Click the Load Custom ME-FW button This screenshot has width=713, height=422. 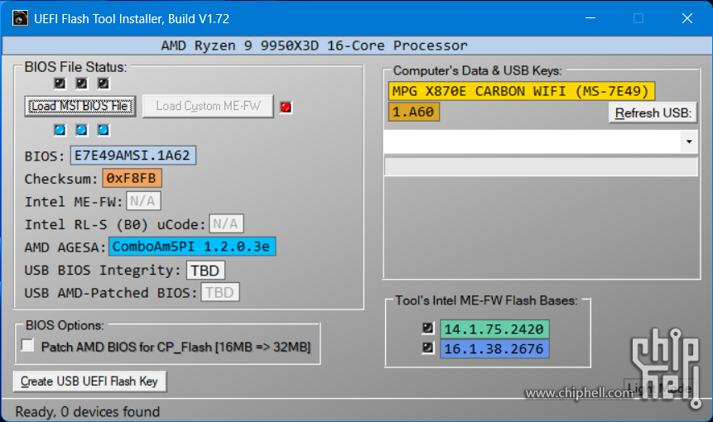tap(208, 106)
